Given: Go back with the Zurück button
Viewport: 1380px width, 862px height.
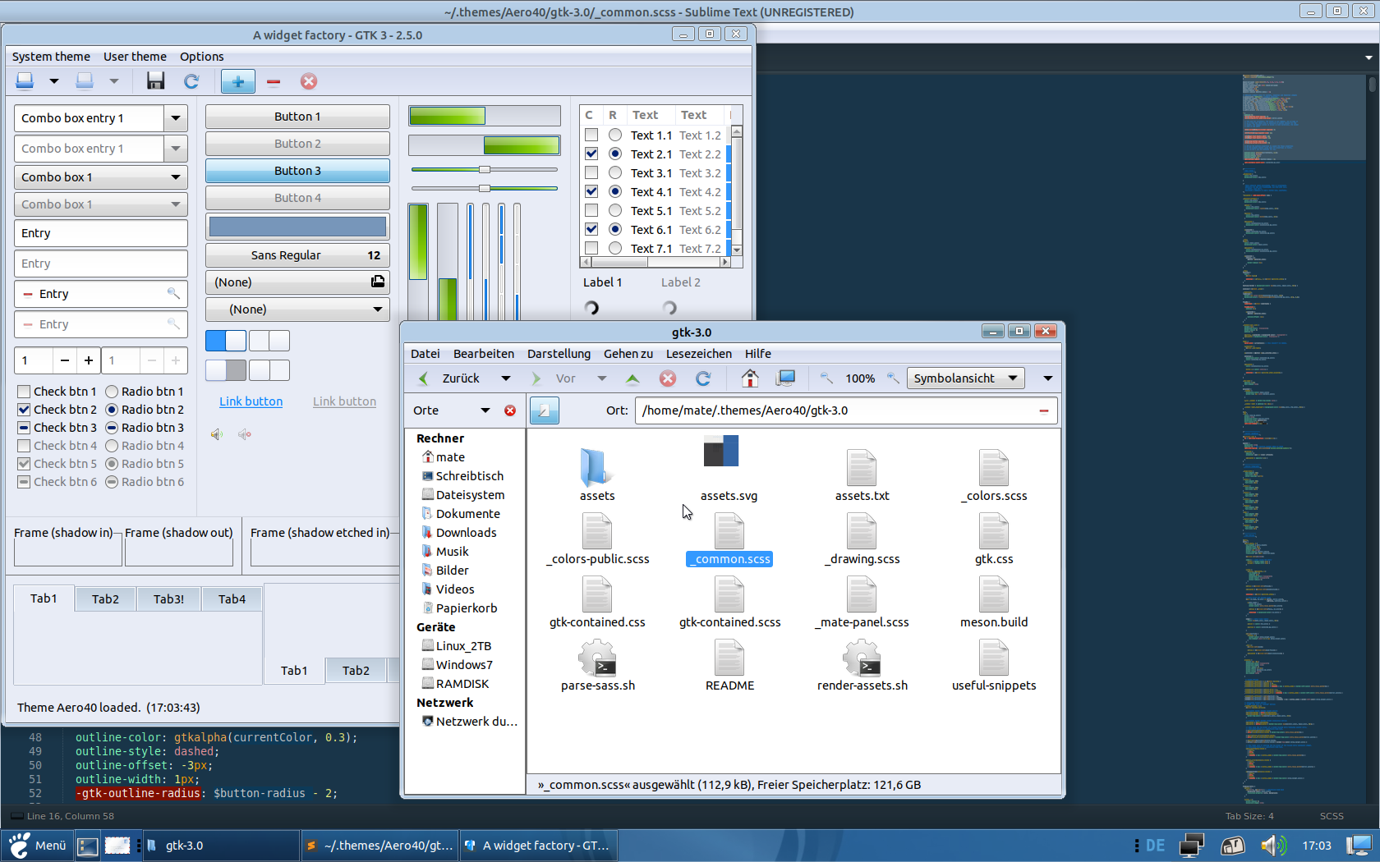Looking at the screenshot, I should (450, 378).
